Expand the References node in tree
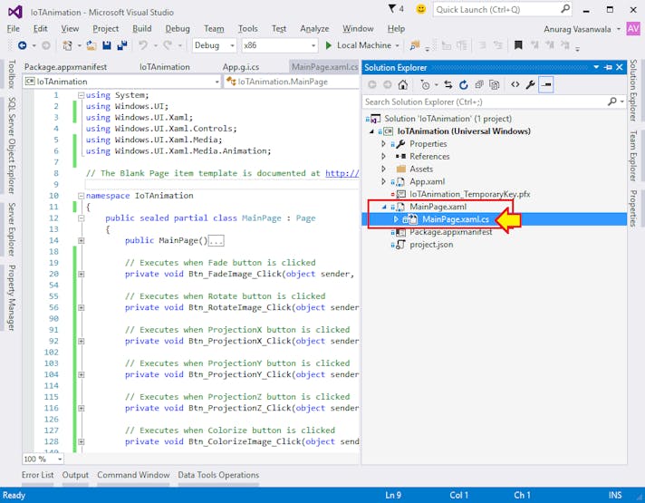 [x=383, y=157]
